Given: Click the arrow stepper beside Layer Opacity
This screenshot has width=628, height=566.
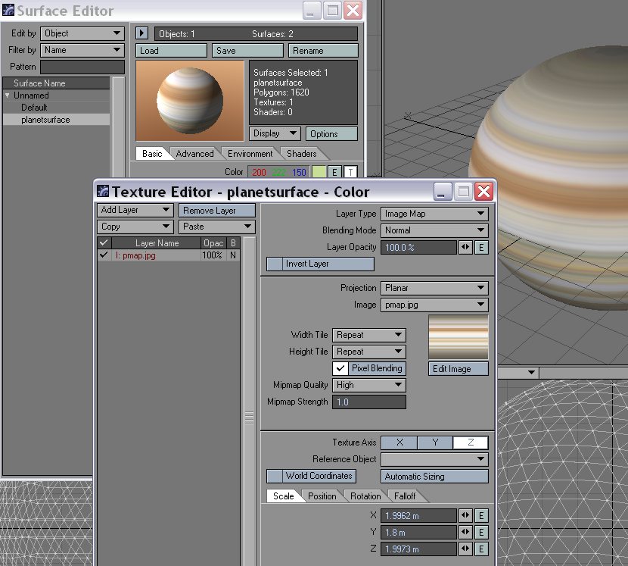Looking at the screenshot, I should (466, 247).
